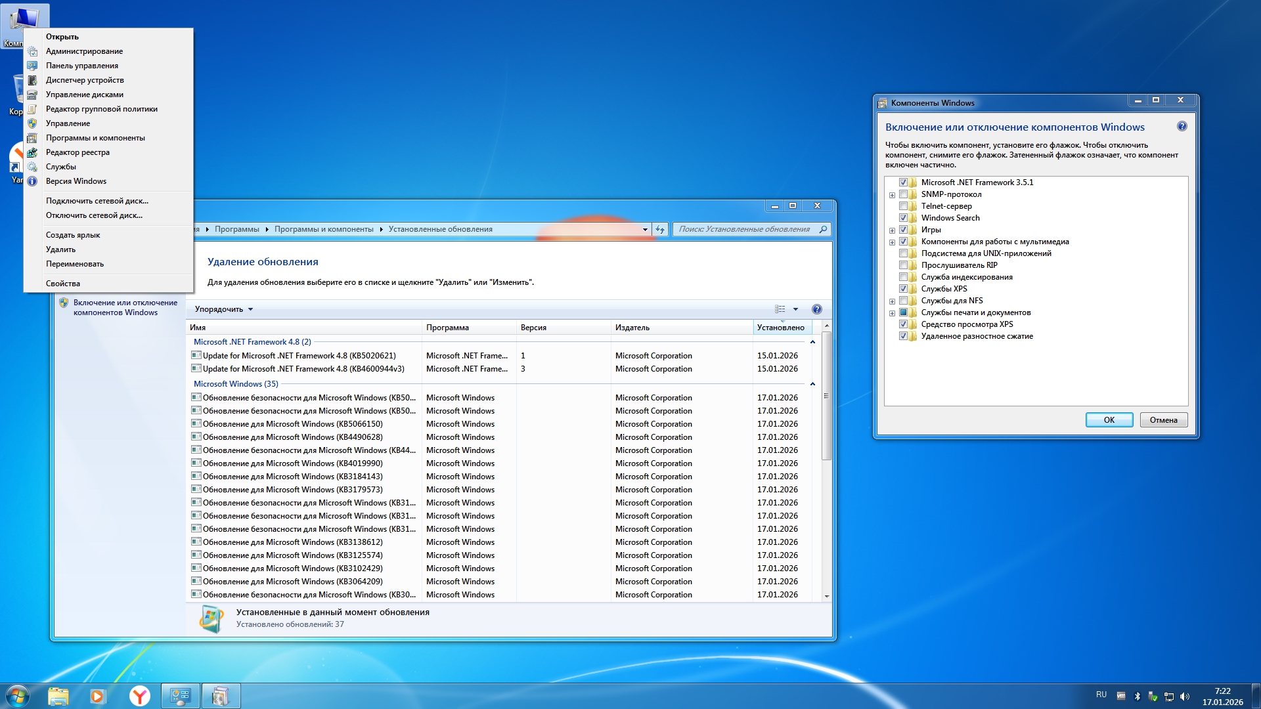Click help icon in the updates window toolbar
The height and width of the screenshot is (709, 1261).
[816, 309]
